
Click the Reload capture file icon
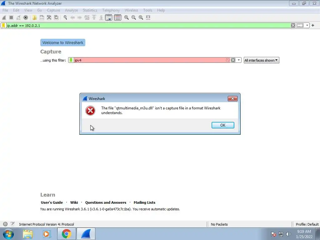56,17
